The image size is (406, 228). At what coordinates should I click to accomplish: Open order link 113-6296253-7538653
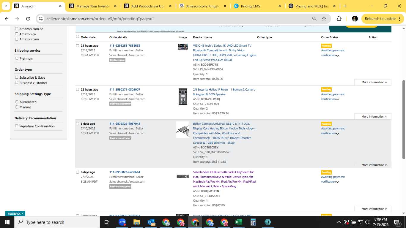(125, 46)
